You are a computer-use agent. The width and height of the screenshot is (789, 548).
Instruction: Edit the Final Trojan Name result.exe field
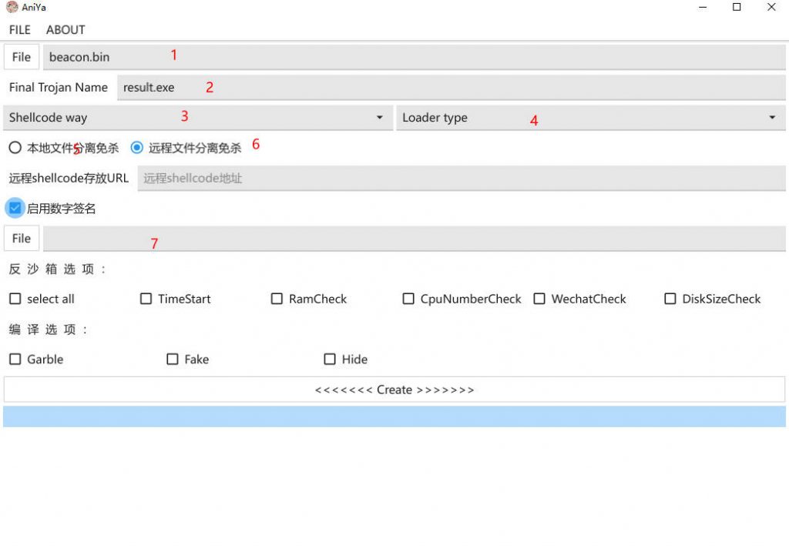point(452,87)
